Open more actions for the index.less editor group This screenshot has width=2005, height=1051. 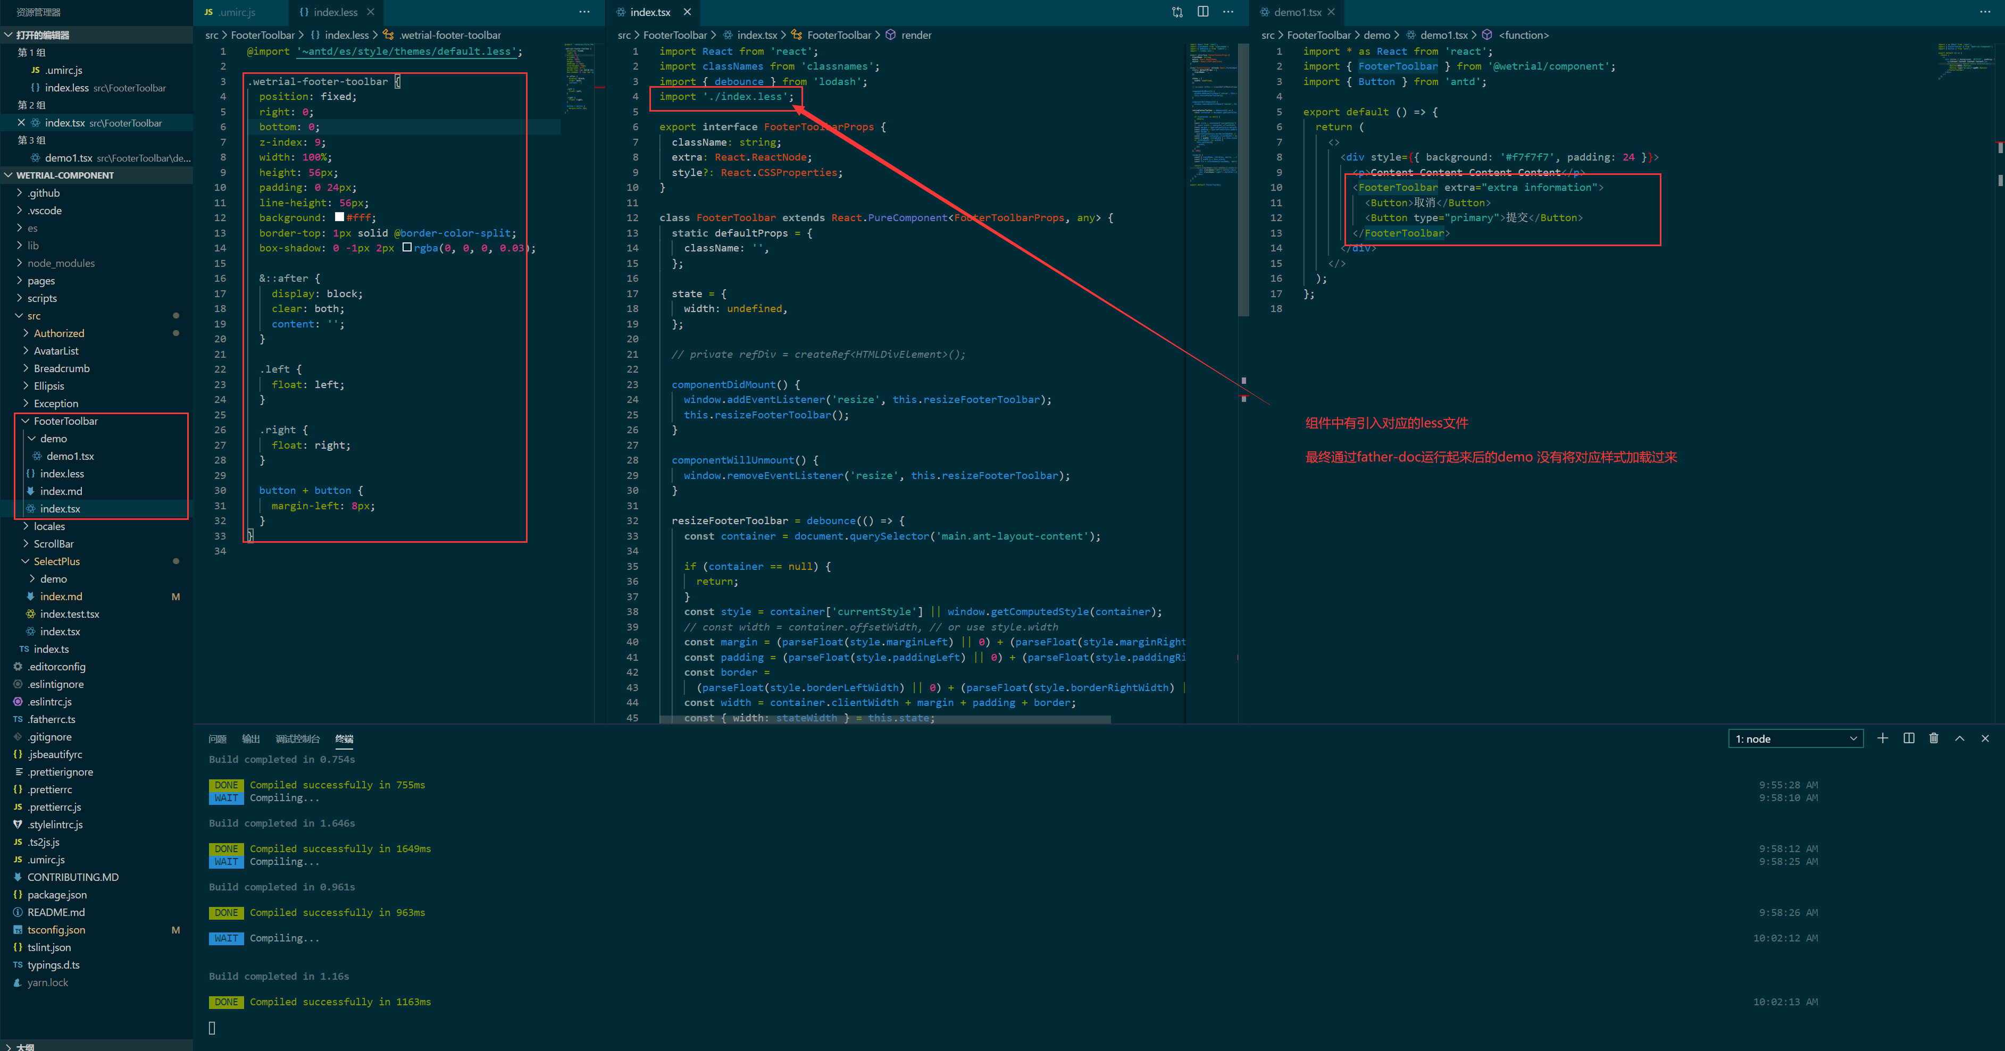coord(584,12)
